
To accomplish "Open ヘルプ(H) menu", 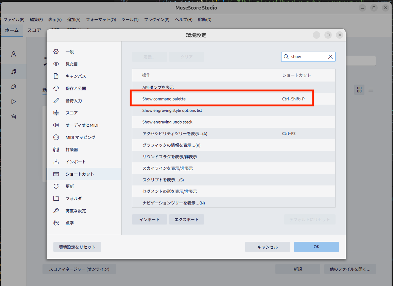I will 184,20.
